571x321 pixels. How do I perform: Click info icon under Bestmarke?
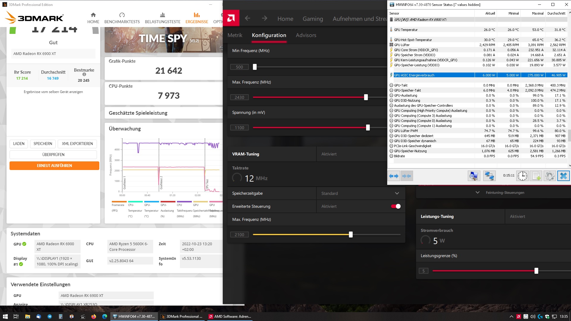(x=84, y=75)
